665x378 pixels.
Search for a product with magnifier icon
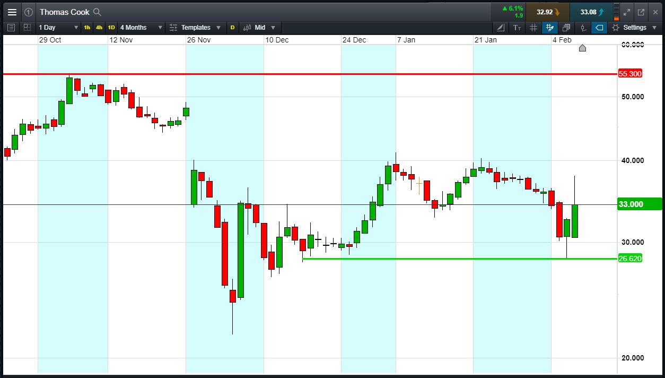(x=97, y=12)
